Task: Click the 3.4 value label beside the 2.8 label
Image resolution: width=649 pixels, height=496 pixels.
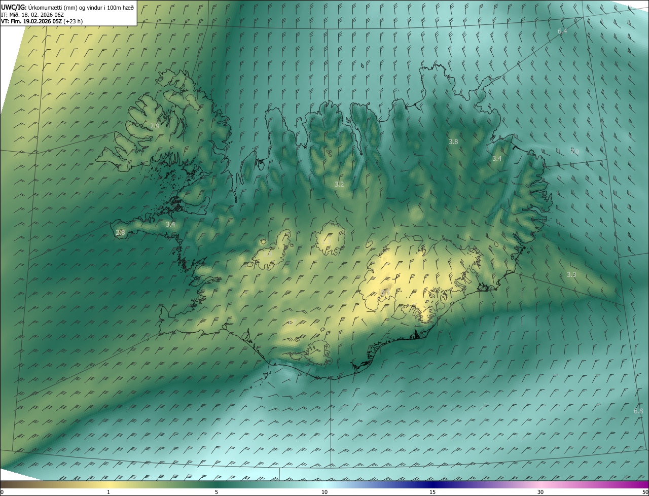Action: pyautogui.click(x=170, y=224)
